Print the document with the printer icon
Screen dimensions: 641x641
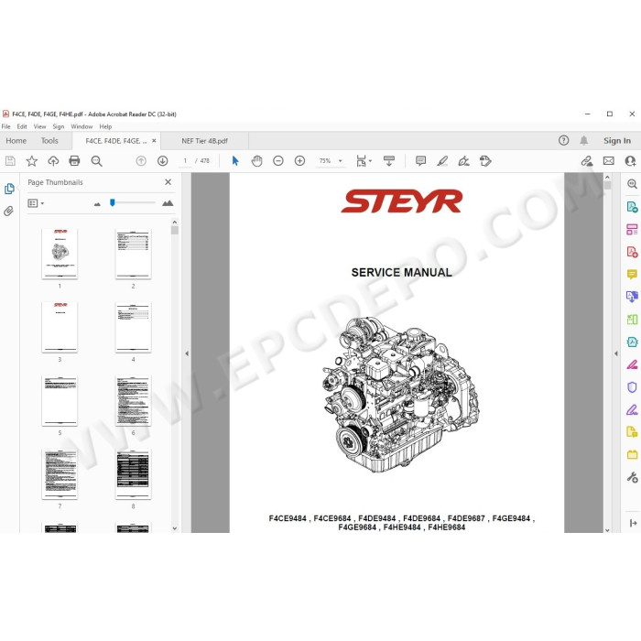(x=74, y=161)
